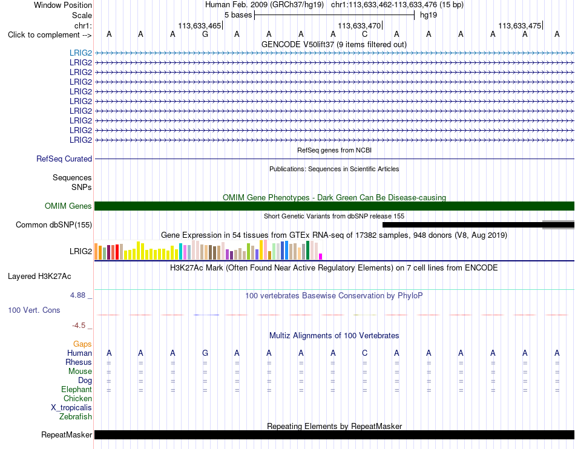Screen dimensions: 575x449
Task: Click the 'Sequences' track label
Action: 72,178
